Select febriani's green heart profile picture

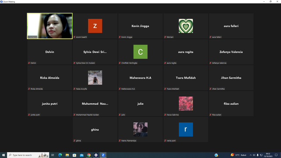point(186,26)
